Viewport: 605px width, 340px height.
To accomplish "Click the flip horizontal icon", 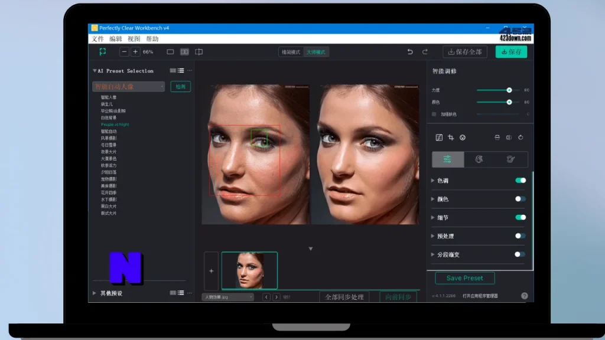I will pos(509,138).
